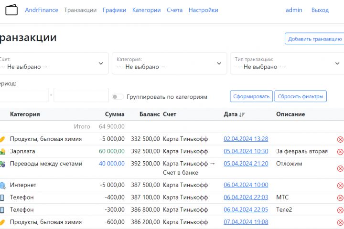This screenshot has height=229, width=344.
Task: Click the AndrFinance wallet logo icon
Action: tap(11, 10)
